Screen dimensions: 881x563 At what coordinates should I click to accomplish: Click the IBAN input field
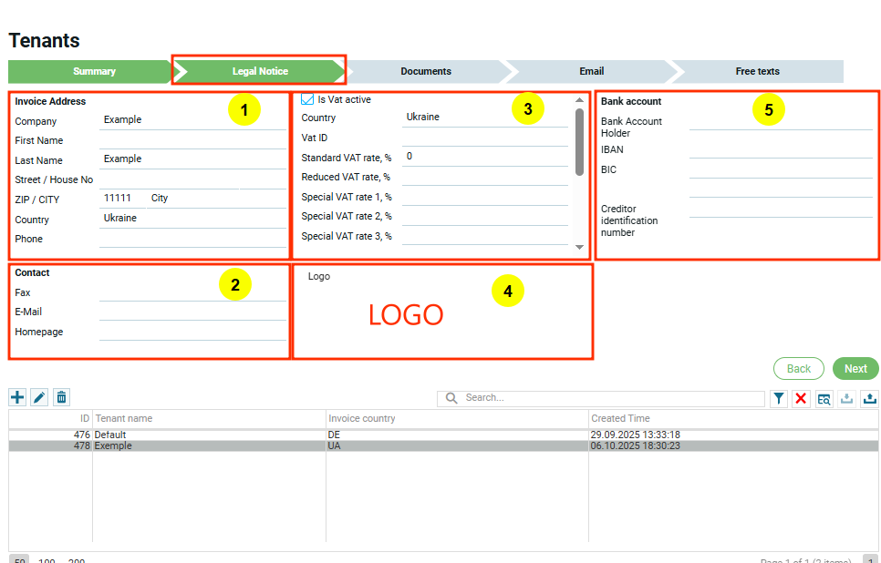(x=780, y=150)
